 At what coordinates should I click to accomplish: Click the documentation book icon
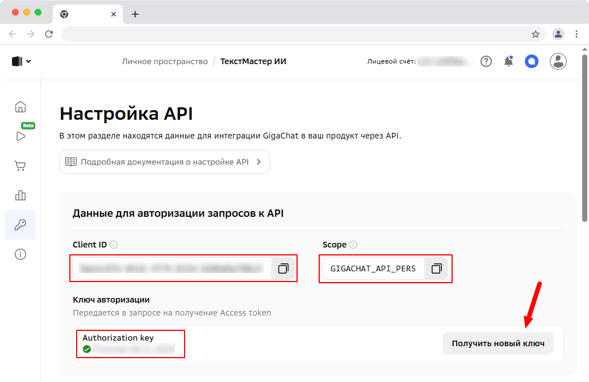coord(70,162)
